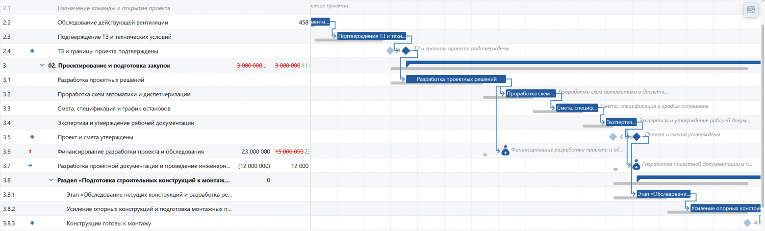Image resolution: width=765 pixels, height=231 pixels.
Task: Select row Усиление опорных конструкций и подготовка
Action: pos(155,209)
